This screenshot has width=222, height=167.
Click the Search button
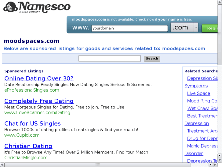pyautogui.click(x=152, y=59)
